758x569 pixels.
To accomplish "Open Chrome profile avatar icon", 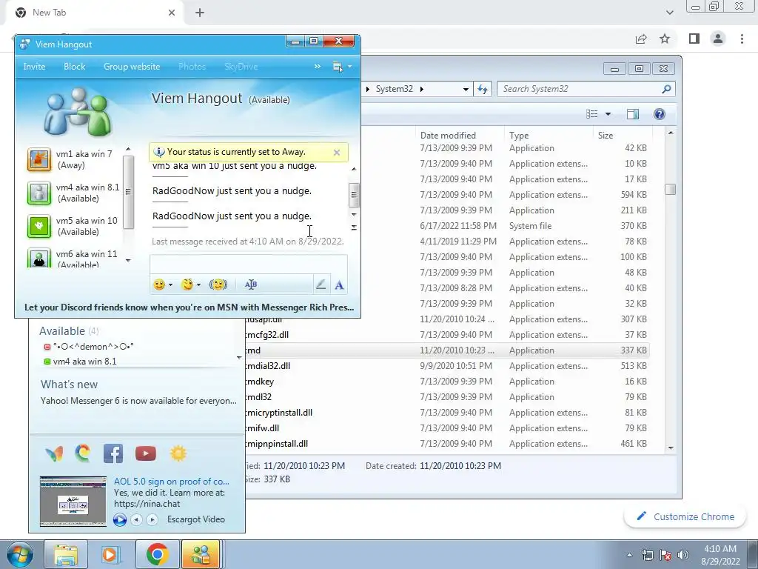I will point(718,39).
